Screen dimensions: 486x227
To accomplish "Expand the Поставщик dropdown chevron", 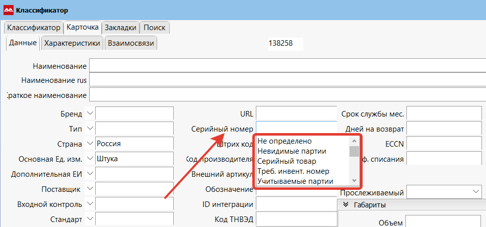I will point(90,189).
